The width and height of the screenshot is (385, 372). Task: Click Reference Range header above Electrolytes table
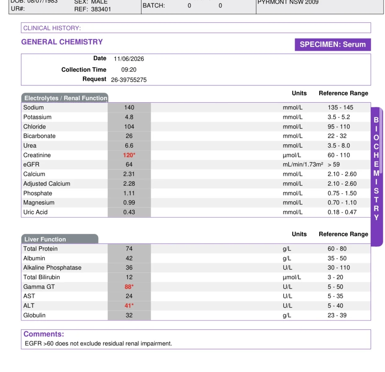click(343, 93)
